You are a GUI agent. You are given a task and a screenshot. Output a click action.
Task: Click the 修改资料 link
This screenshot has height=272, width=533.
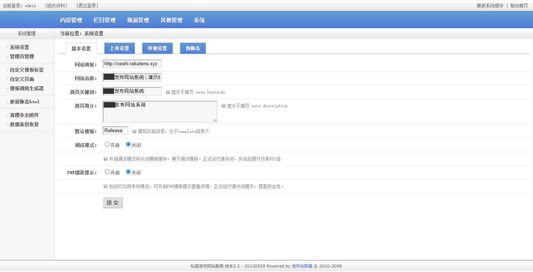tap(56, 6)
